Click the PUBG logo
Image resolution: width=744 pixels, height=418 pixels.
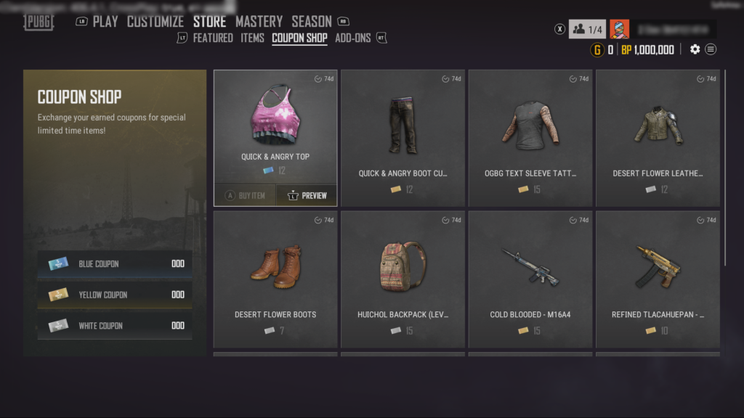pos(39,22)
